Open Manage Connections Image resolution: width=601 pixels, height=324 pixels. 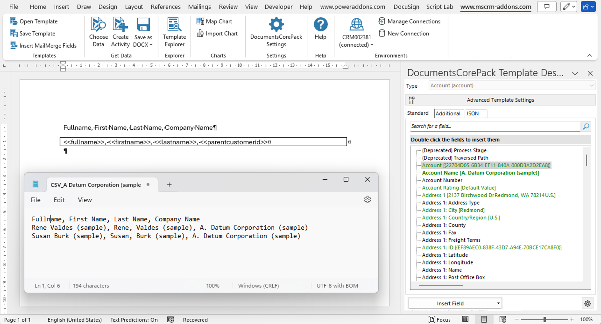click(410, 21)
